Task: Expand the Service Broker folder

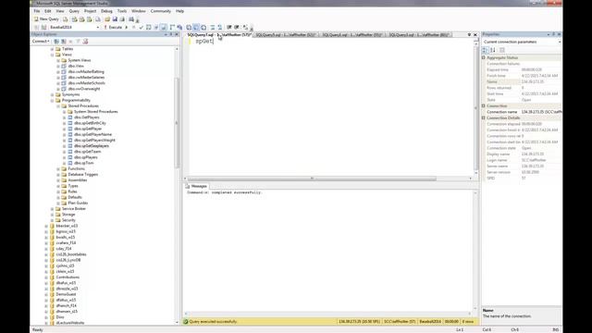Action: (52, 209)
